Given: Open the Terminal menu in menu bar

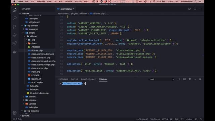Looking at the screenshot, I should tap(69, 1).
